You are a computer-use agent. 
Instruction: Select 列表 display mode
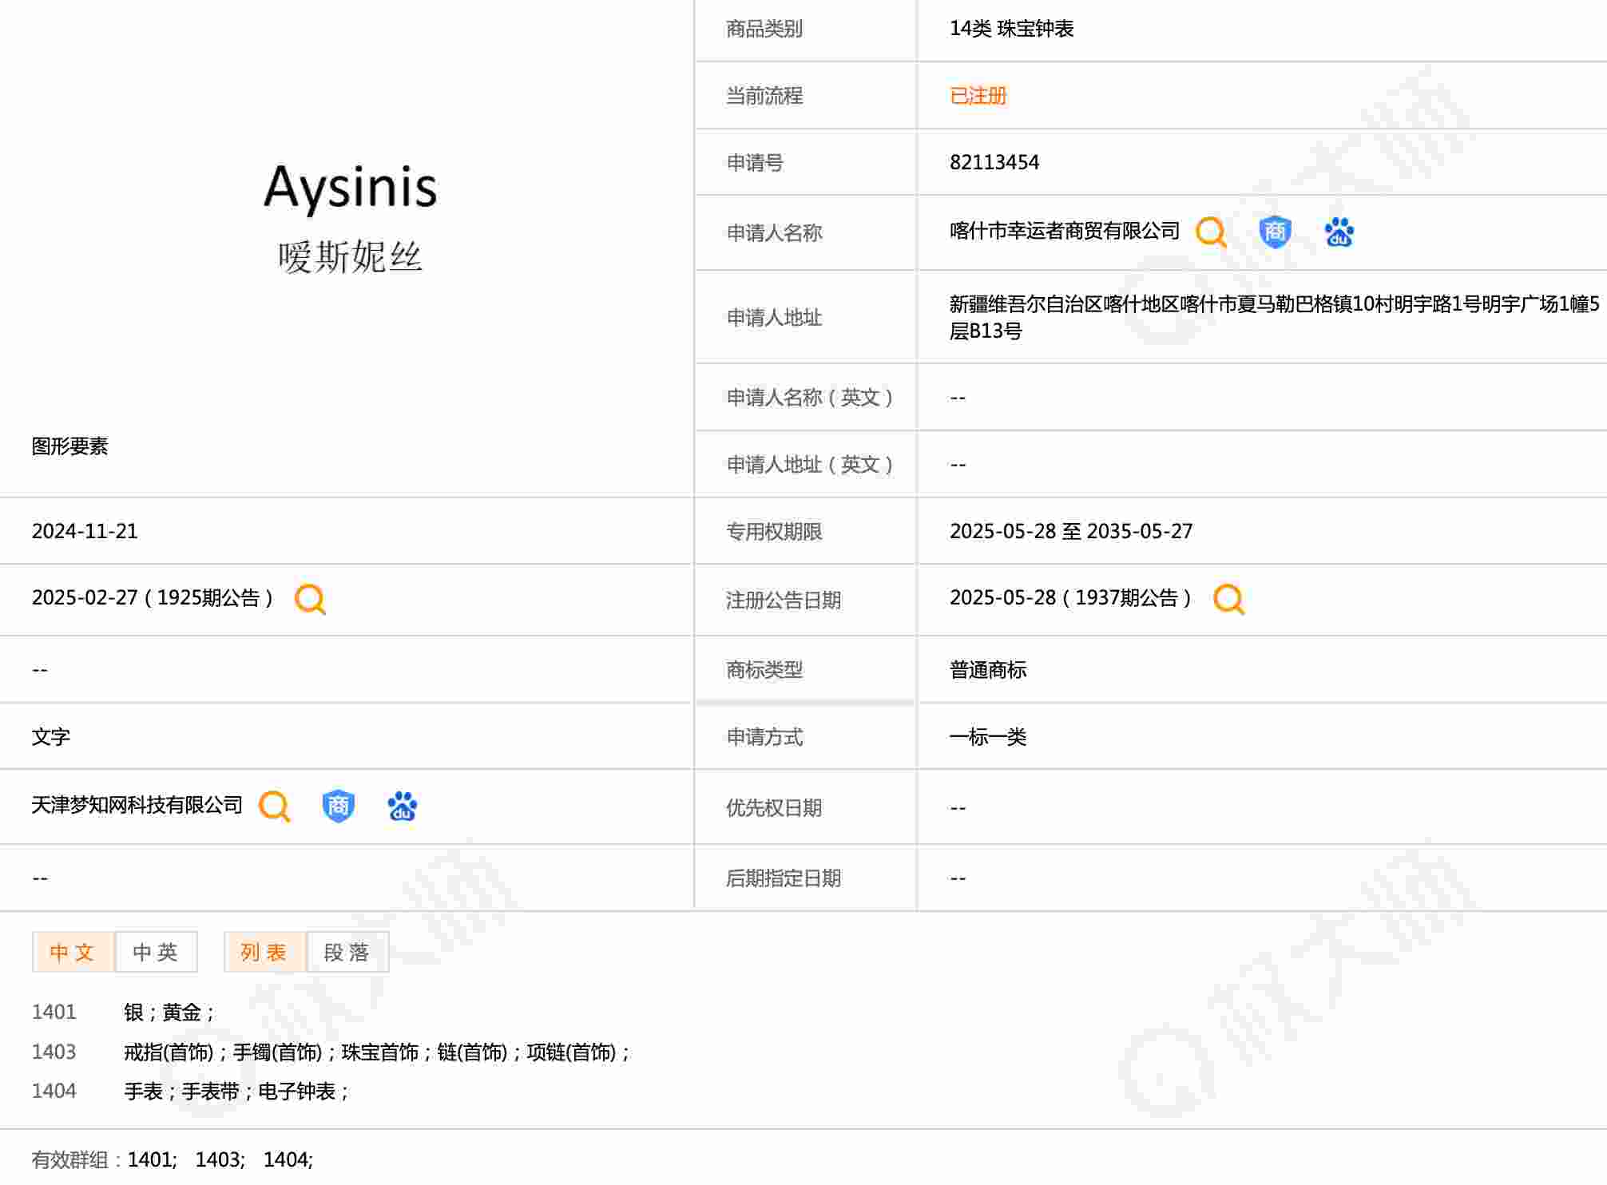click(x=264, y=952)
